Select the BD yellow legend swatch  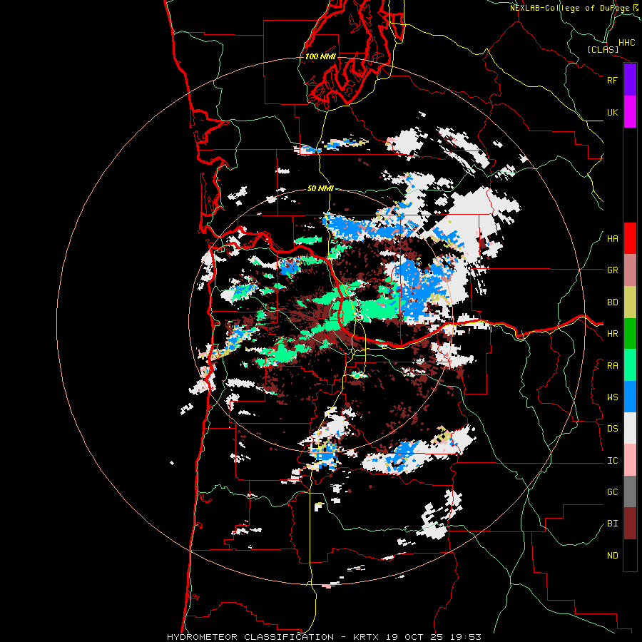click(x=630, y=302)
